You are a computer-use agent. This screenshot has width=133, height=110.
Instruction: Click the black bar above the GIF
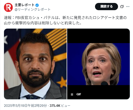click(x=98, y=36)
